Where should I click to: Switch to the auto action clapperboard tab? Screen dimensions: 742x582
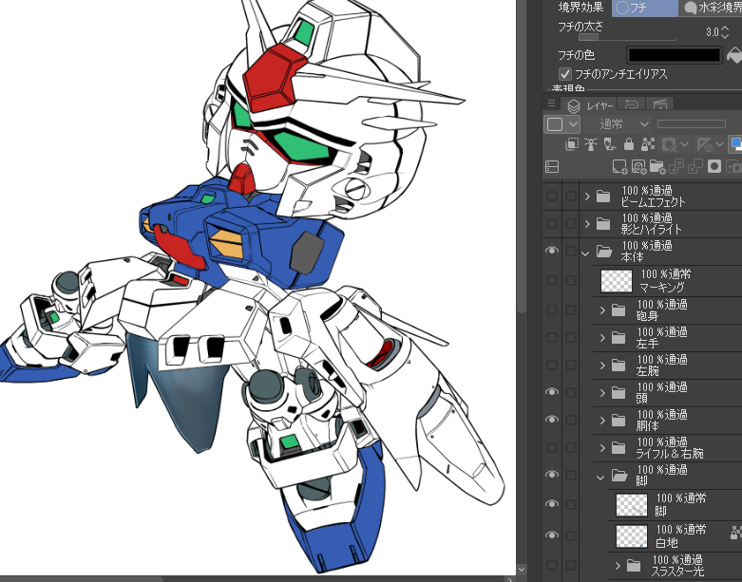(x=659, y=104)
